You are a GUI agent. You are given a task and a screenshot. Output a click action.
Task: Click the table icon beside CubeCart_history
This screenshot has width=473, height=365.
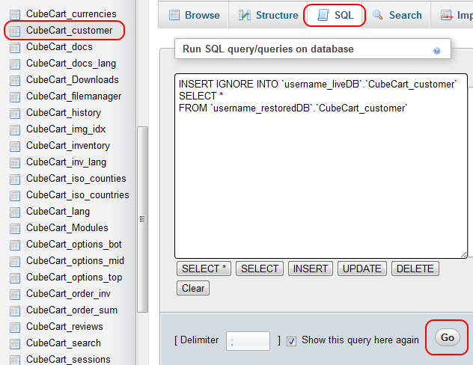15,114
